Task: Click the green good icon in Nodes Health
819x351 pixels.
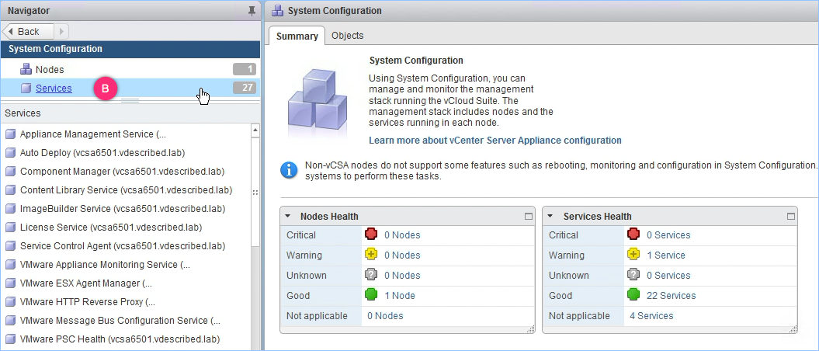Action: pyautogui.click(x=371, y=294)
